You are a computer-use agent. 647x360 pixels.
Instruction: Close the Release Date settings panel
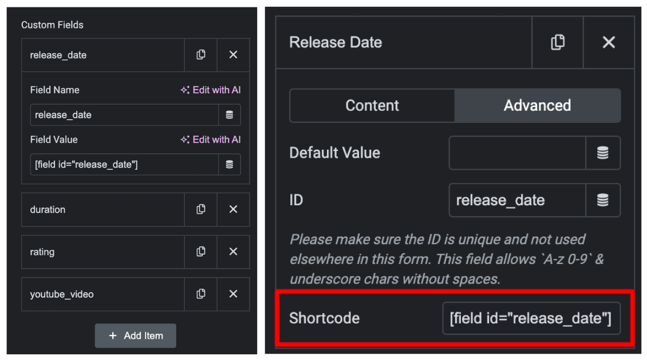608,42
